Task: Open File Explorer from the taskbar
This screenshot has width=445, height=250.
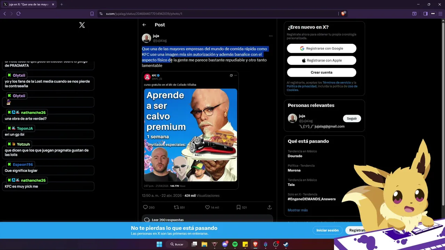Action: pos(204,244)
